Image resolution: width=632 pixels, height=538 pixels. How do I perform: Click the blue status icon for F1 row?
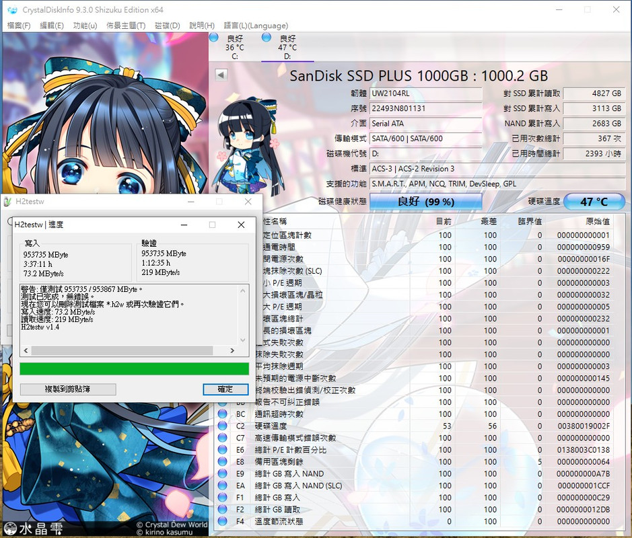click(222, 497)
